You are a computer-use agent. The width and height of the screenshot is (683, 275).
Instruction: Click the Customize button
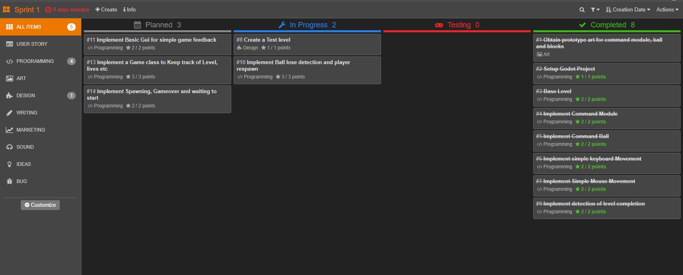40,205
